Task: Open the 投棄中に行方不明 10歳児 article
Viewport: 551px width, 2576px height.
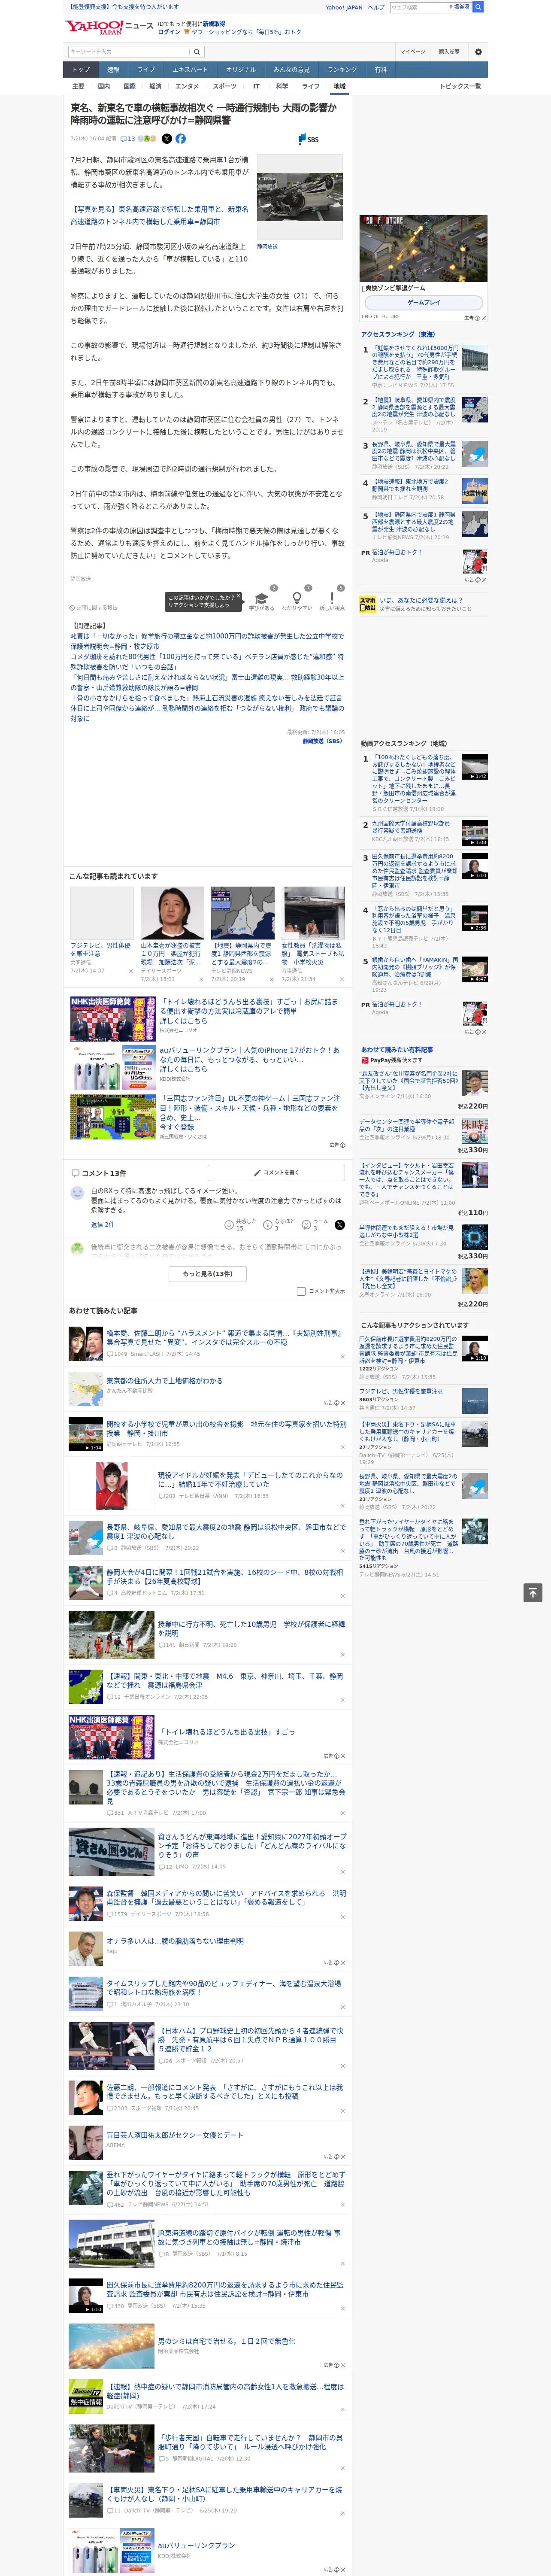Action: [252, 1629]
